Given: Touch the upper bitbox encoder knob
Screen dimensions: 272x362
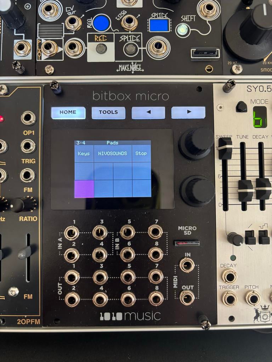Looking at the screenshot, I should click(196, 143).
